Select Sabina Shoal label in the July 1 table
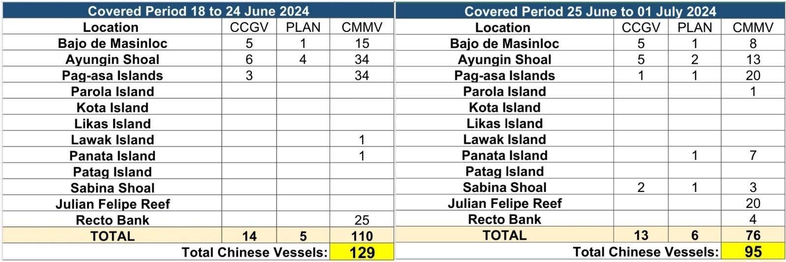The image size is (786, 262). pyautogui.click(x=505, y=187)
